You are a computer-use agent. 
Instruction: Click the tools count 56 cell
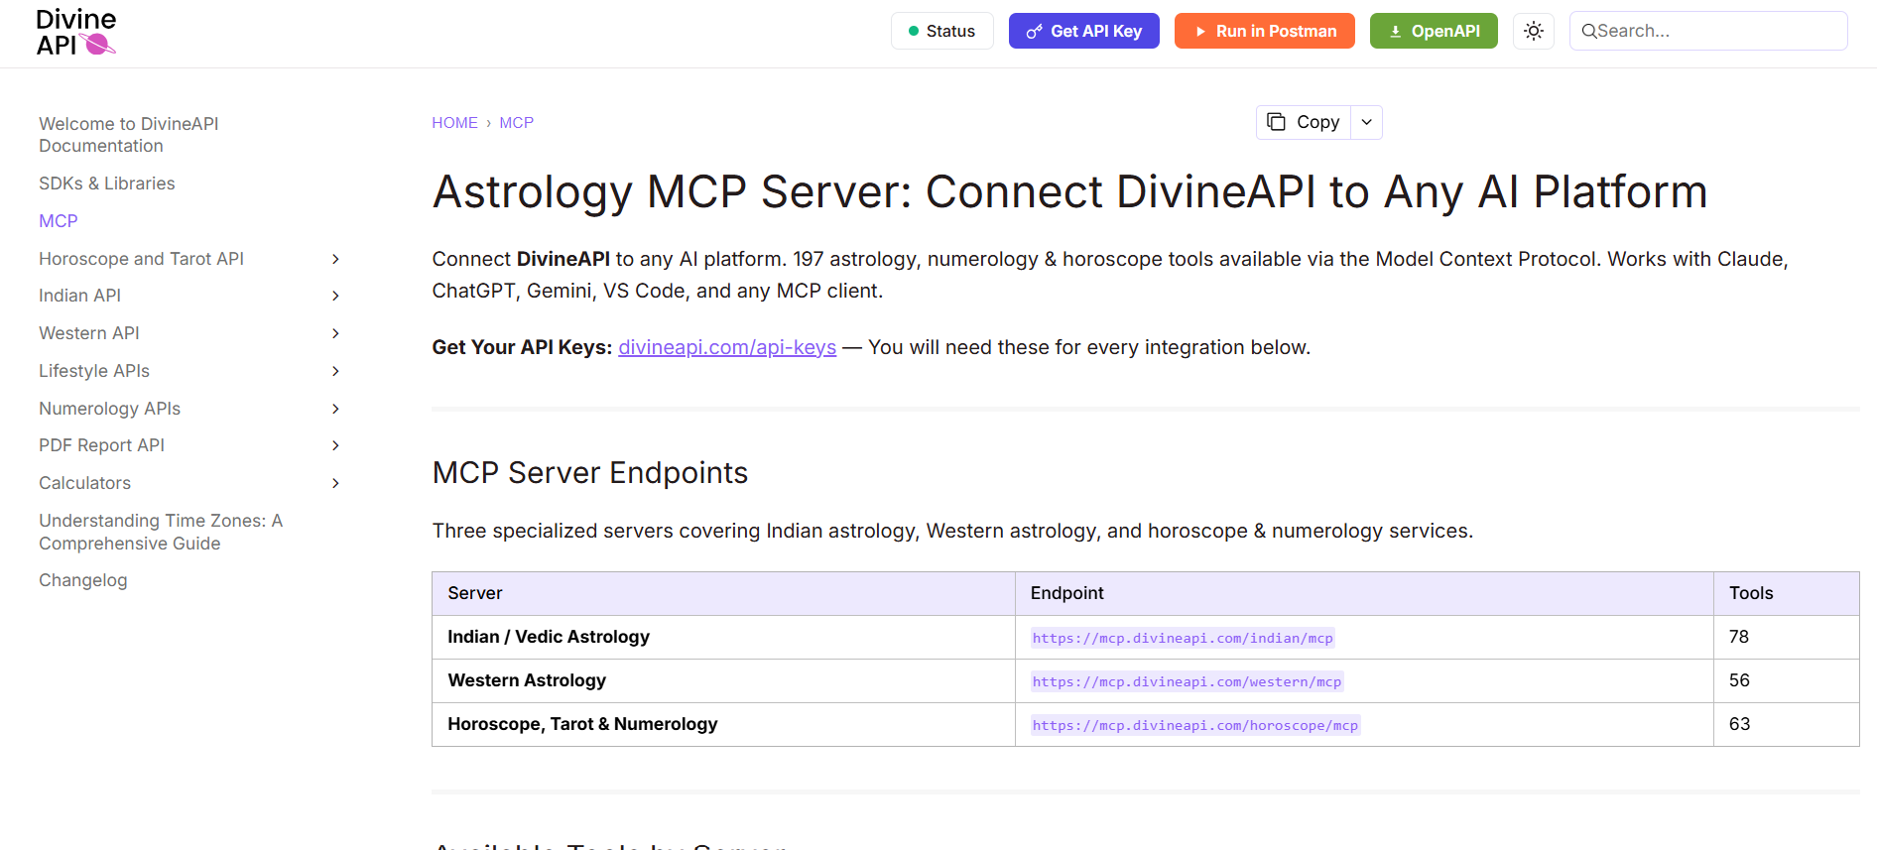point(1786,680)
